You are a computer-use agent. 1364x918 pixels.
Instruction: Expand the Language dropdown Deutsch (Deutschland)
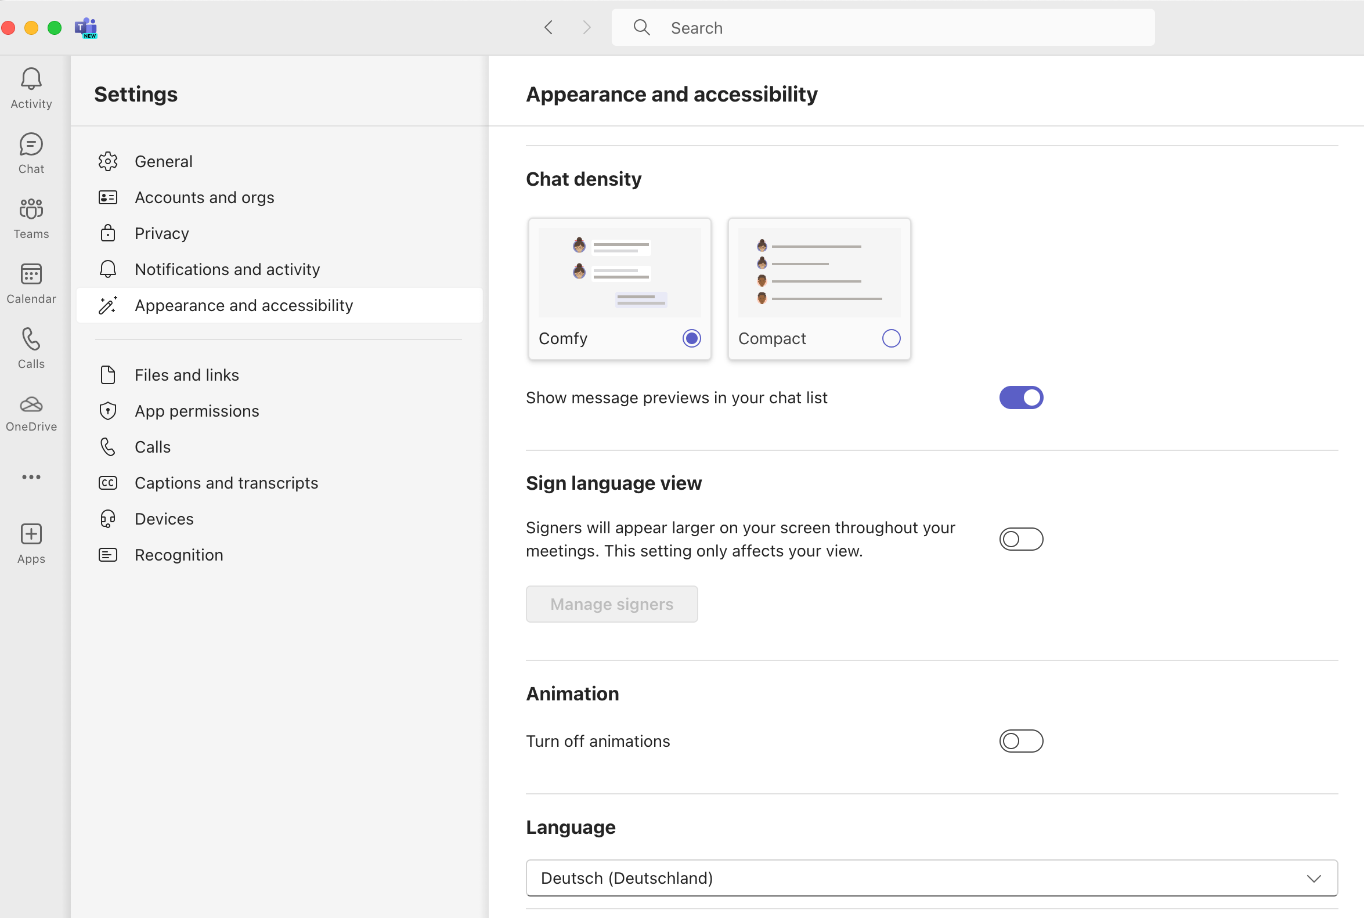coord(931,877)
